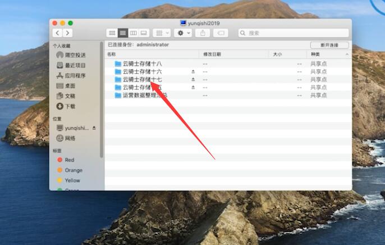Eject the 云骑士存储十六 share

click(x=193, y=71)
